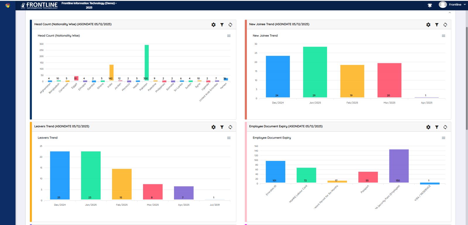Click the colorful app launcher icon

(8, 5)
